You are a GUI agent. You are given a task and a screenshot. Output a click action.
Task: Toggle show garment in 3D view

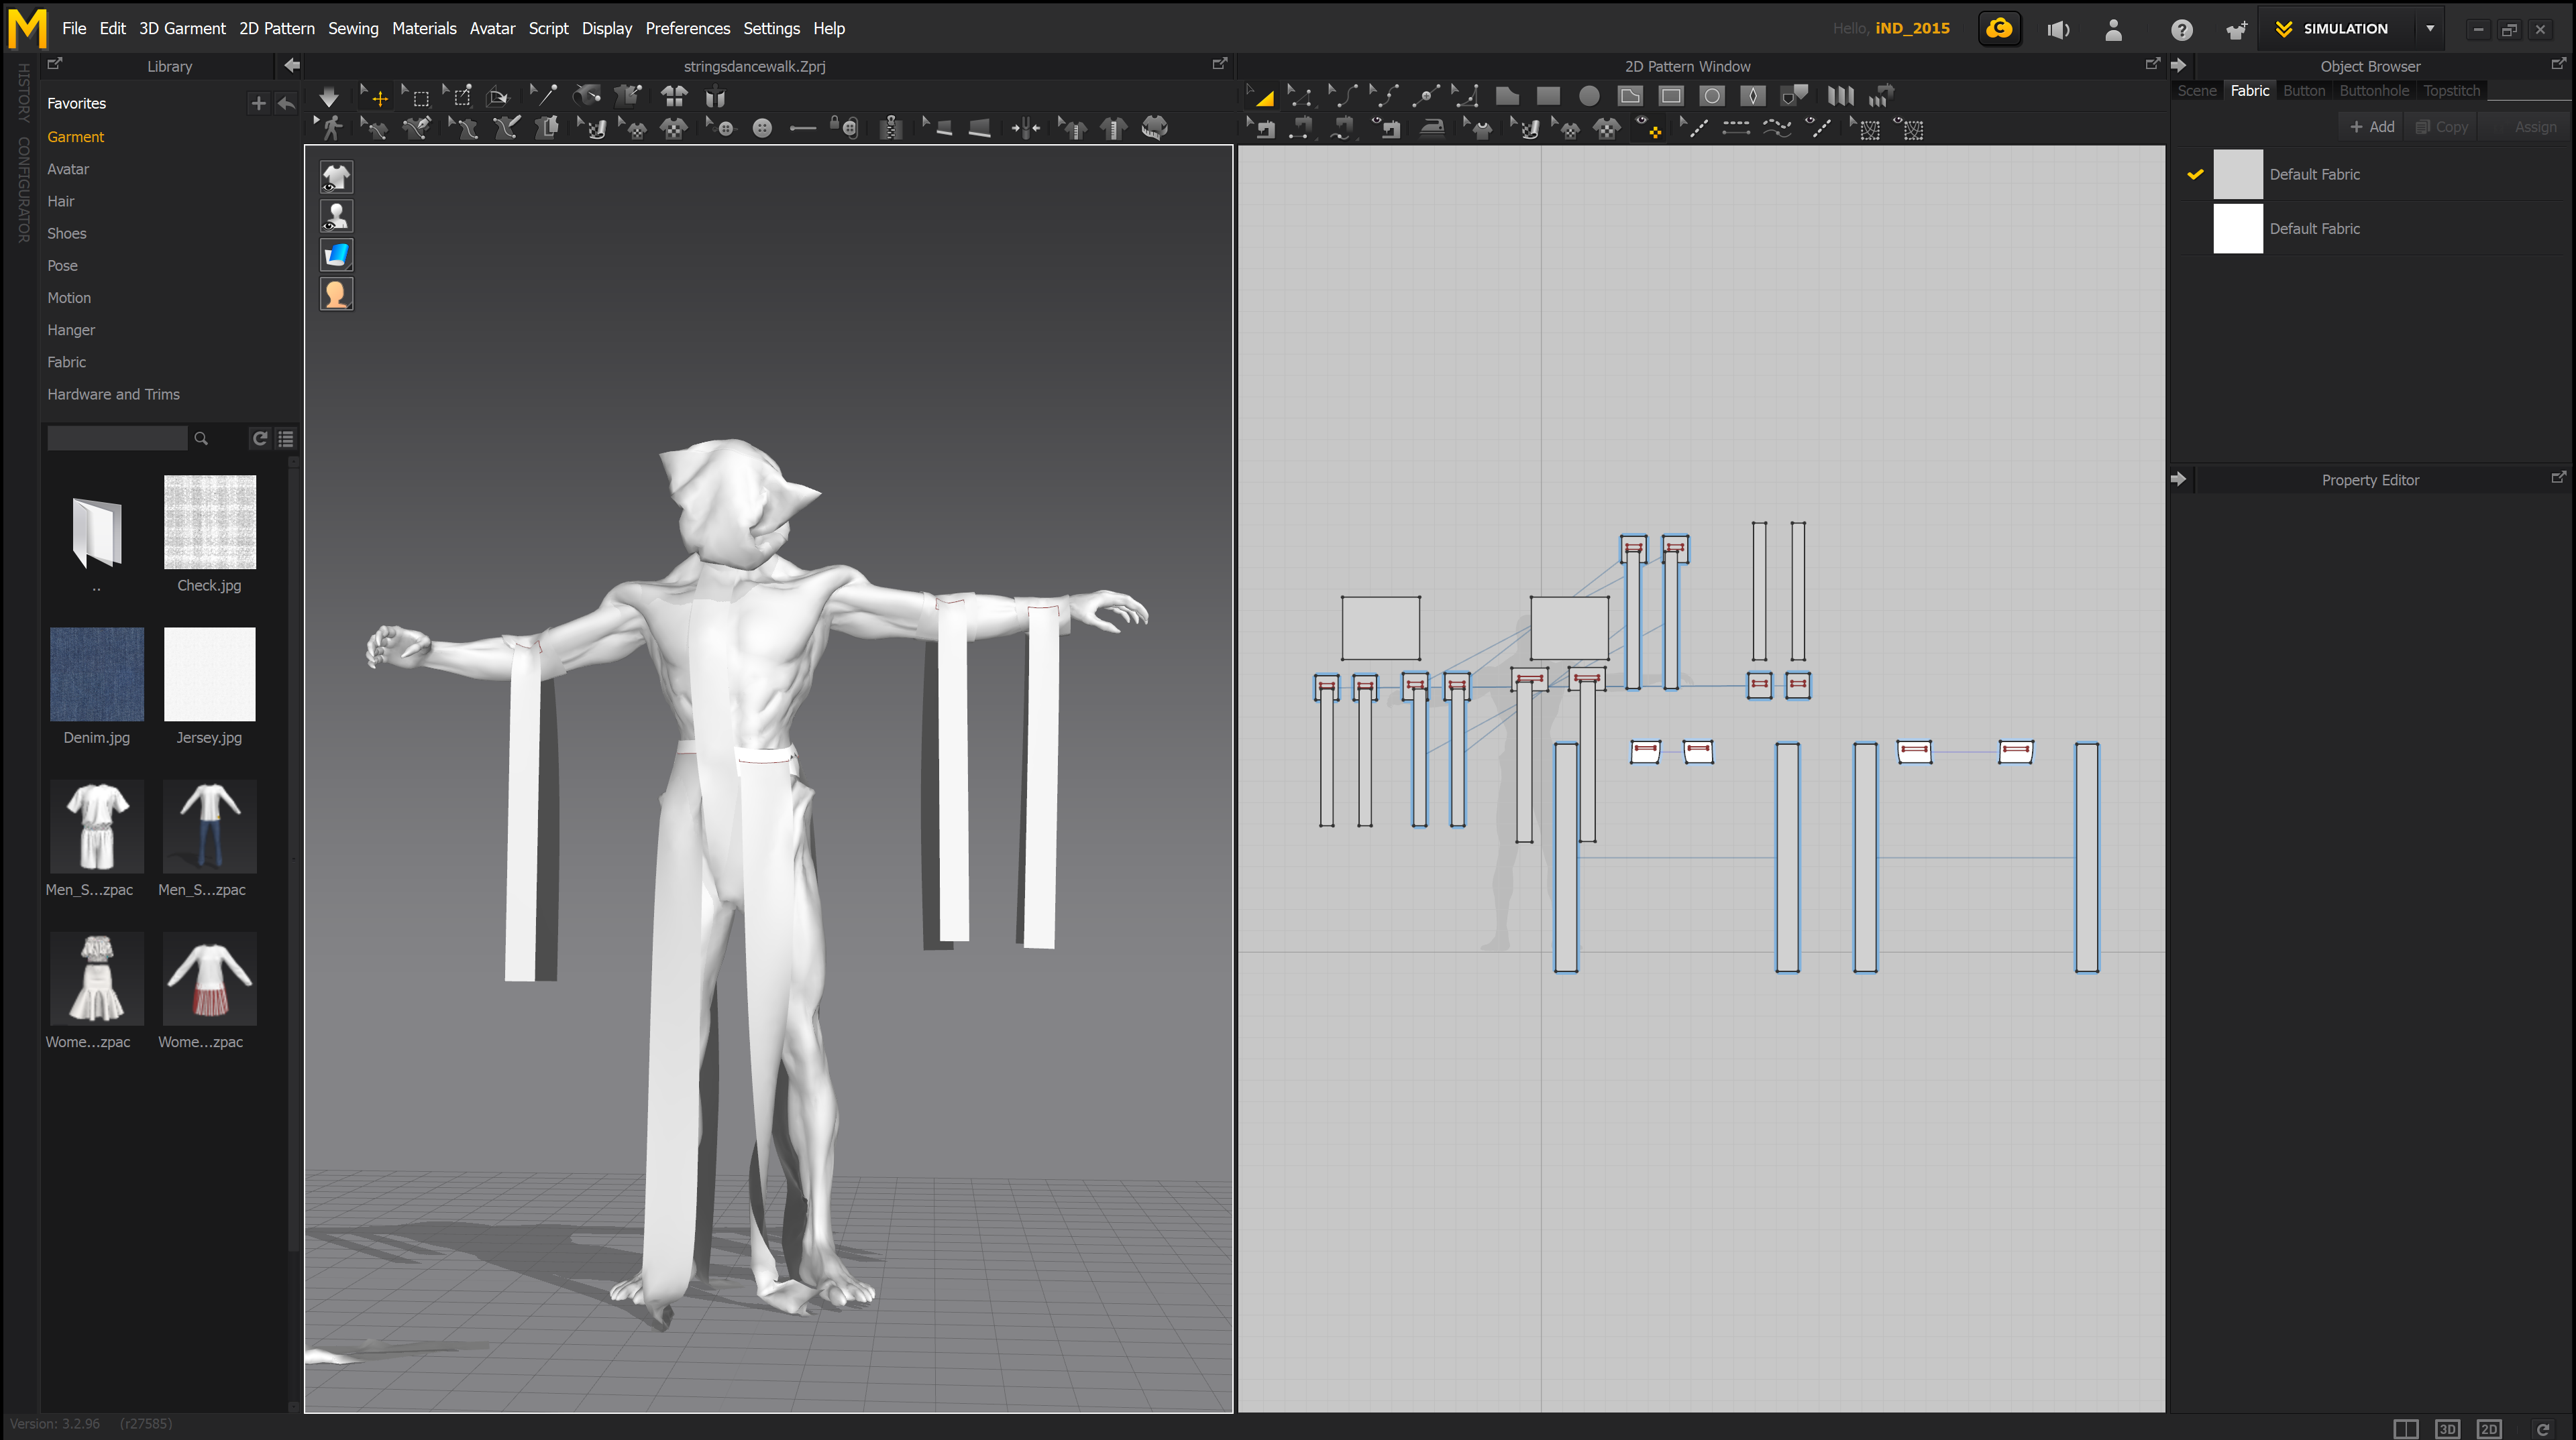click(x=336, y=177)
